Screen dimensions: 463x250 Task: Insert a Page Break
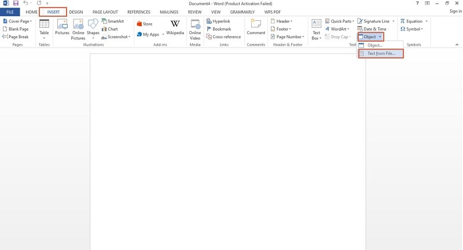click(x=16, y=36)
